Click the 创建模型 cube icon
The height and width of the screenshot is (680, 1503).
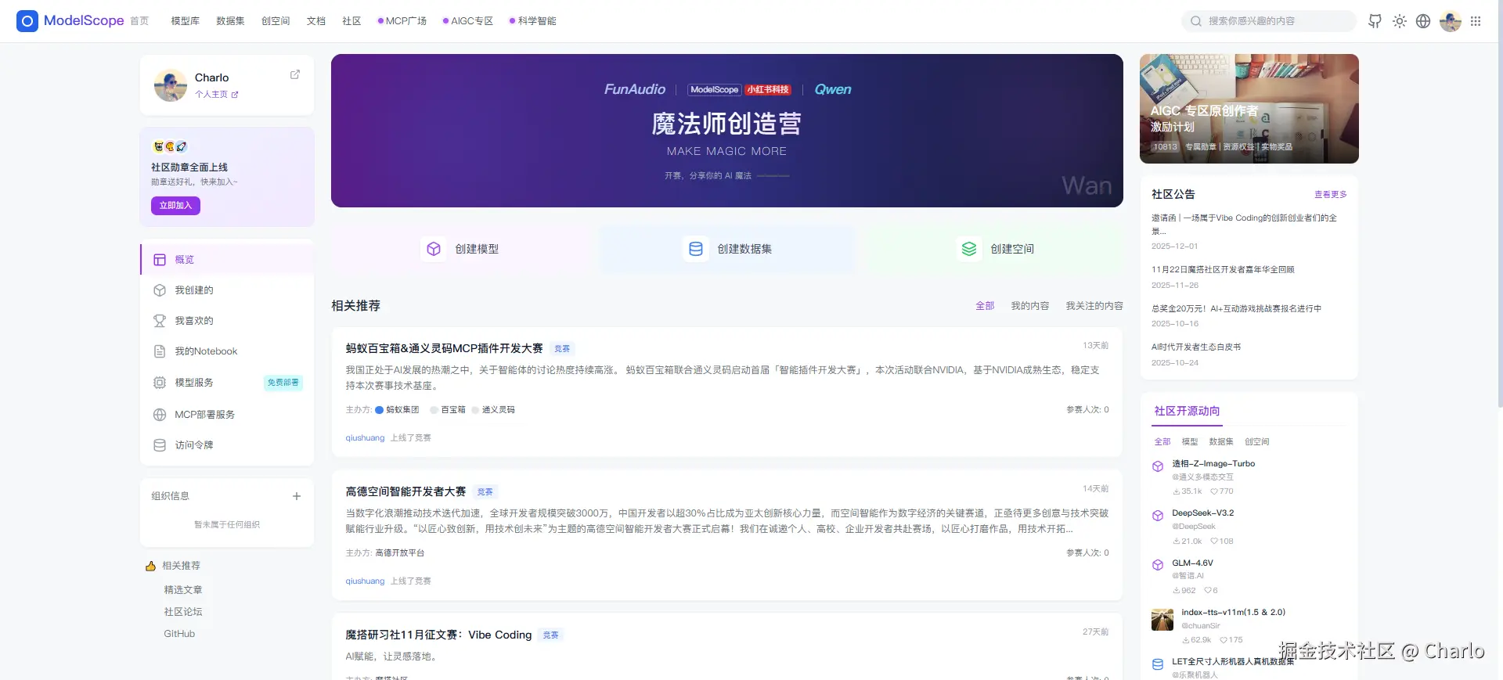pyautogui.click(x=434, y=249)
